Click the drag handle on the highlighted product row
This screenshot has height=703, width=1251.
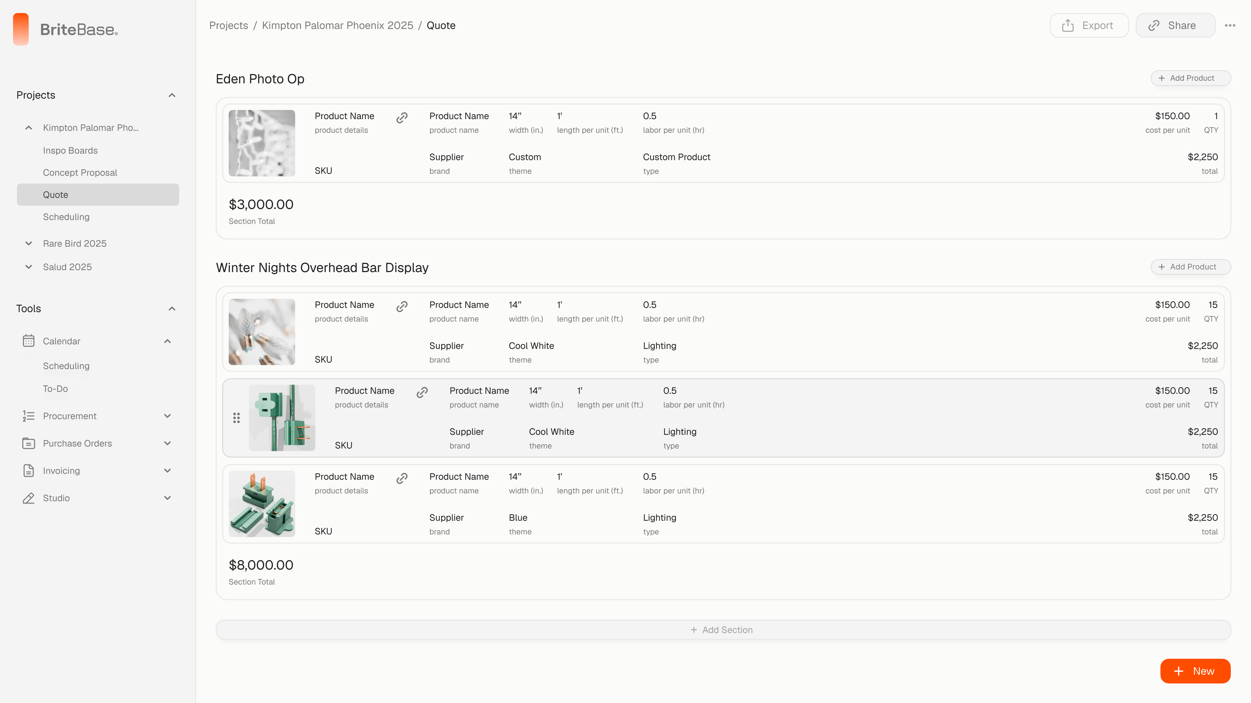click(237, 418)
